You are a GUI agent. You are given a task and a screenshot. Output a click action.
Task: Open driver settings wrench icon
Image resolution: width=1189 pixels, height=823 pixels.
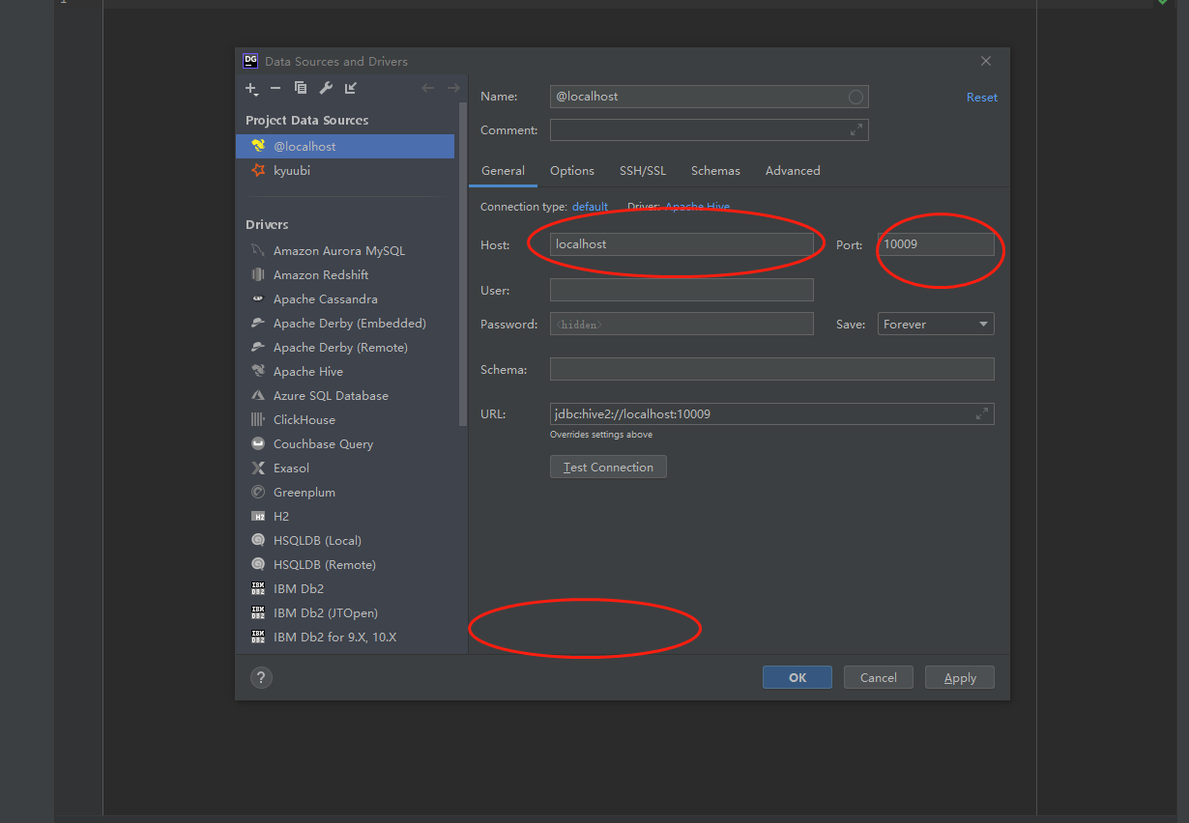pyautogui.click(x=326, y=89)
